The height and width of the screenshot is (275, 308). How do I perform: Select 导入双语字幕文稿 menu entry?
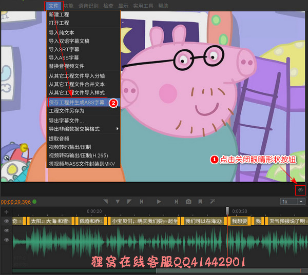pos(84,41)
